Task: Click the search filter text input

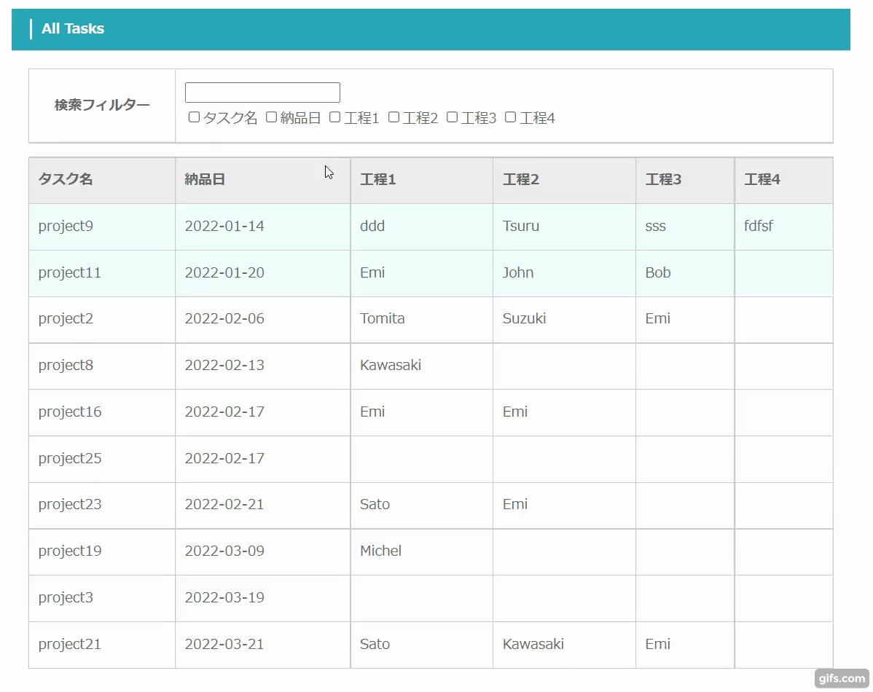Action: 262,93
